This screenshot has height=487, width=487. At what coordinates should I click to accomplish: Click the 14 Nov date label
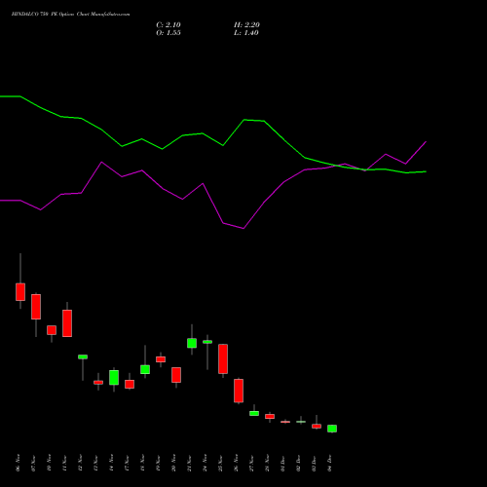pos(111,463)
